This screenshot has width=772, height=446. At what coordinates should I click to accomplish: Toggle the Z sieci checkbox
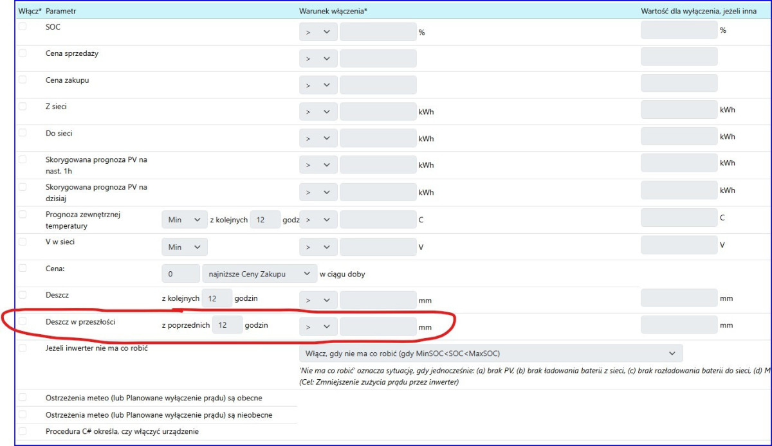coord(23,106)
